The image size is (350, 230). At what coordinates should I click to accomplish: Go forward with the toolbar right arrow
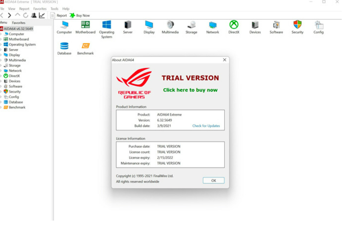coord(9,15)
